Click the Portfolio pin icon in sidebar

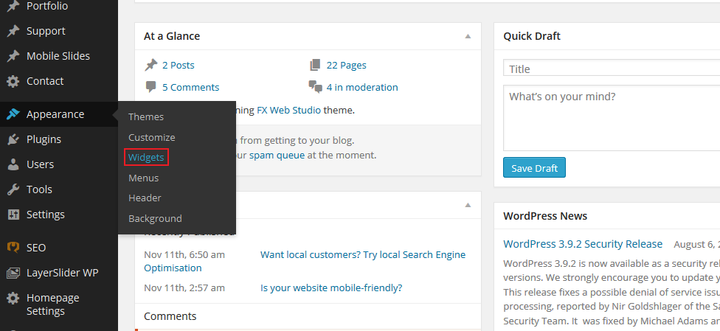pos(13,6)
